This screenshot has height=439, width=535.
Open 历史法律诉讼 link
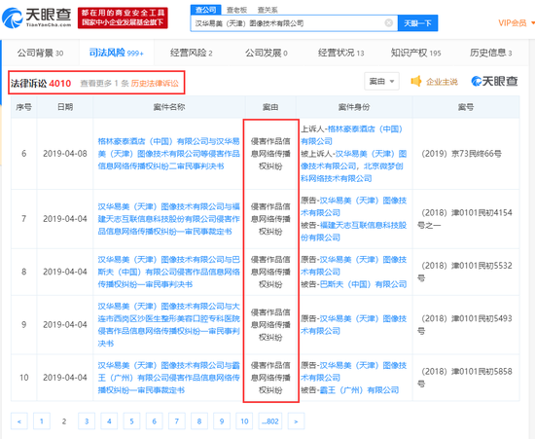155,84
